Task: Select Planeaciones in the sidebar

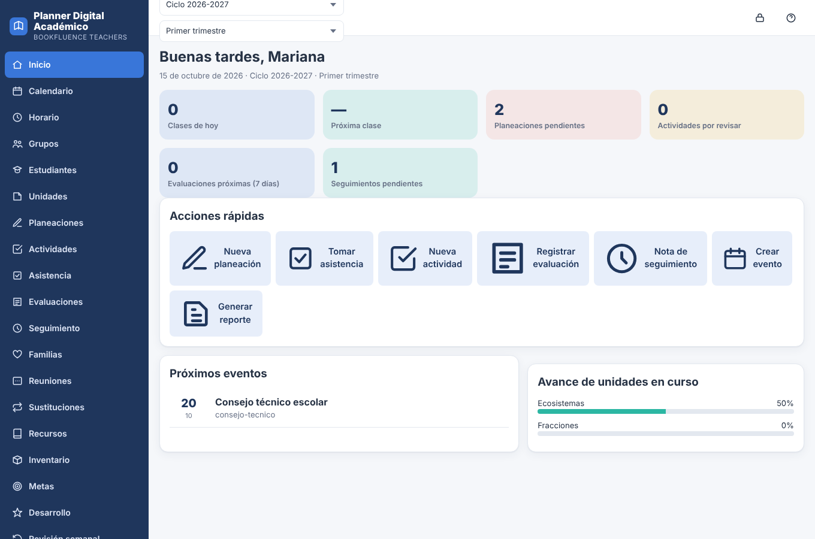Action: [x=74, y=223]
